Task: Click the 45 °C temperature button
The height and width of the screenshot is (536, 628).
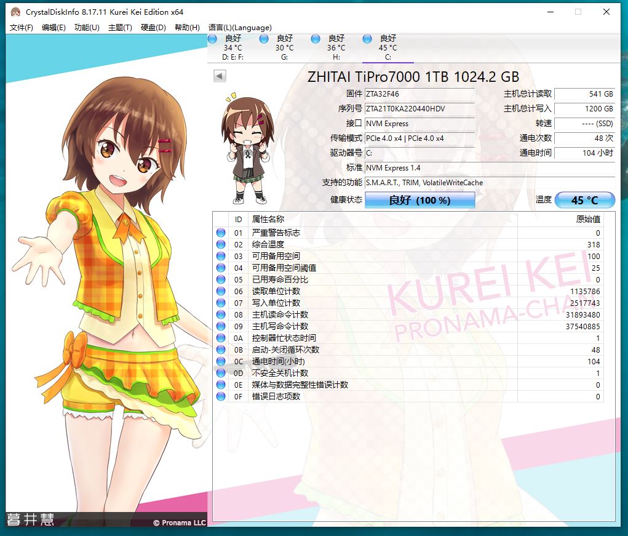Action: click(x=584, y=200)
